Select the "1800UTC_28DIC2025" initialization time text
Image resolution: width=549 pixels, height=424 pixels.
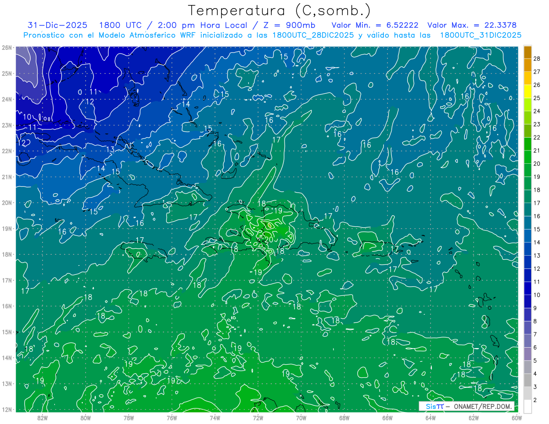pos(313,35)
